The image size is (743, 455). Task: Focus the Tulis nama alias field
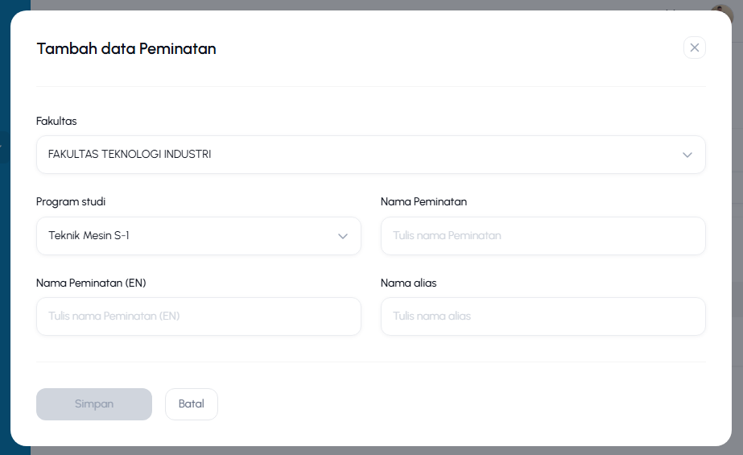tap(543, 316)
